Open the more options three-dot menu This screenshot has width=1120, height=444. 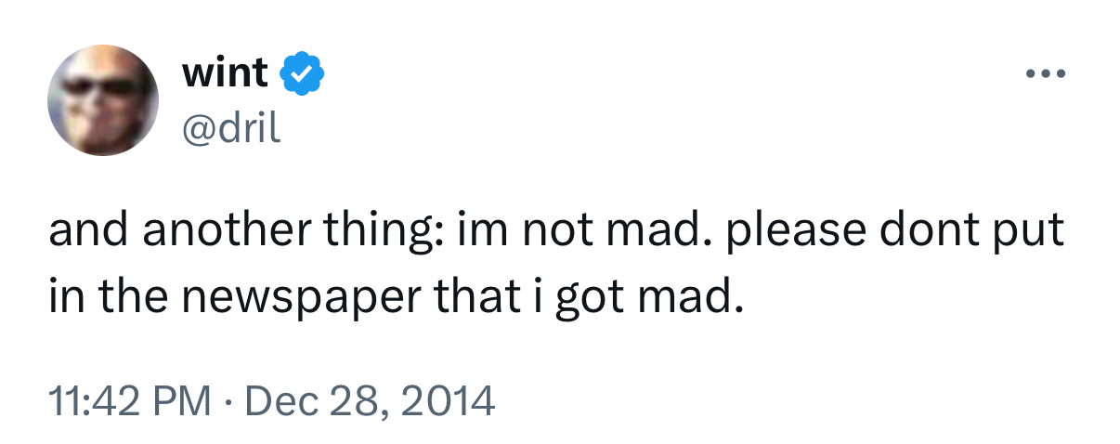[1045, 73]
